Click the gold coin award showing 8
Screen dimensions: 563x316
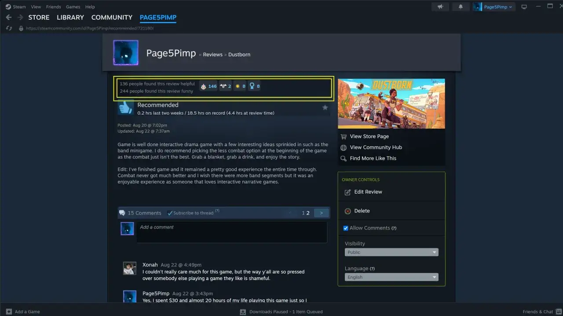pyautogui.click(x=238, y=86)
